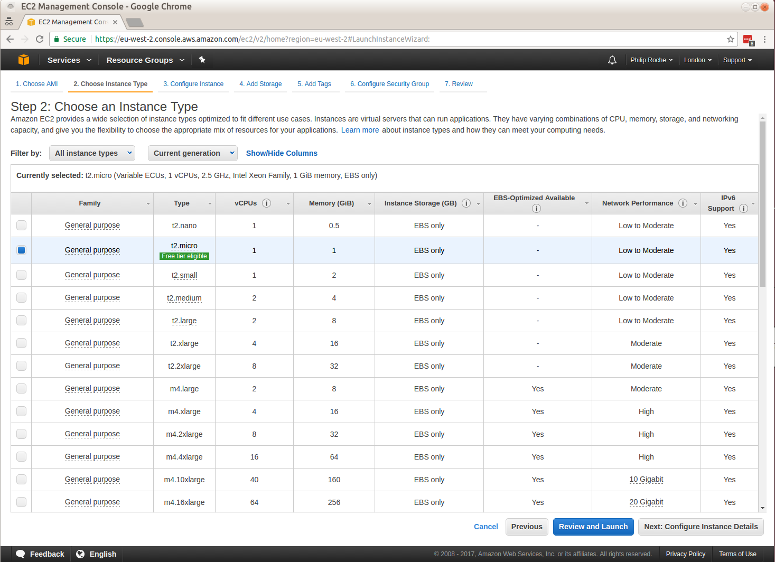This screenshot has width=775, height=562.
Task: Open Chrome three-dot menu
Action: [x=764, y=39]
